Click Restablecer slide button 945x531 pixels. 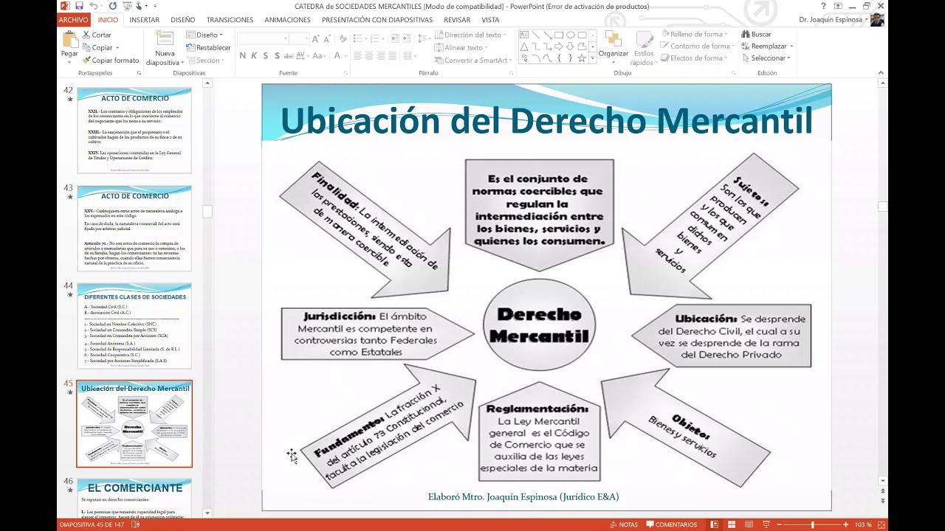208,48
